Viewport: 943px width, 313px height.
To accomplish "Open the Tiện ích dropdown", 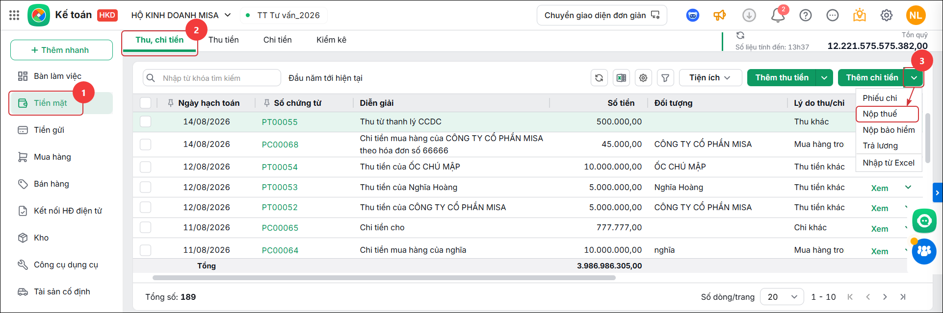I will coord(710,78).
